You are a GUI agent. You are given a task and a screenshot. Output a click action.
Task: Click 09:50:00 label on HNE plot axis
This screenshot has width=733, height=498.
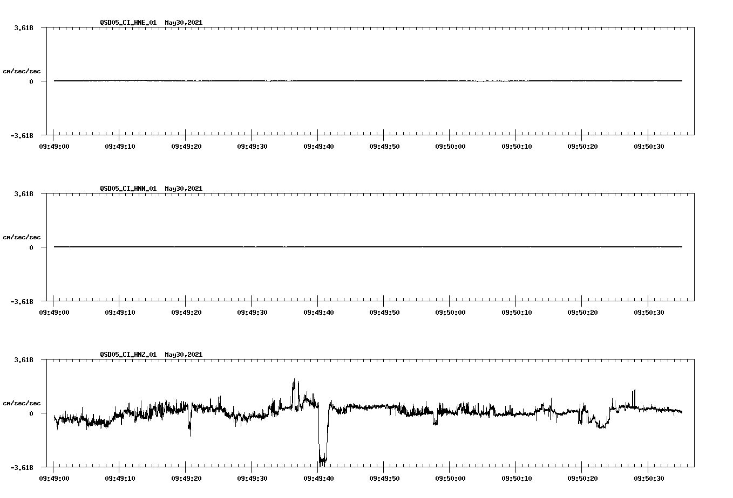tap(450, 146)
